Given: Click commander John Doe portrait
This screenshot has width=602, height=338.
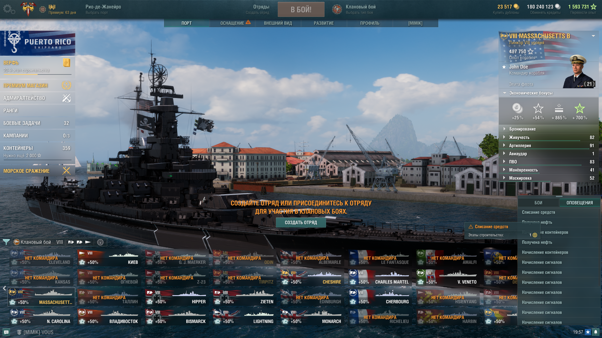Looking at the screenshot, I should click(579, 71).
